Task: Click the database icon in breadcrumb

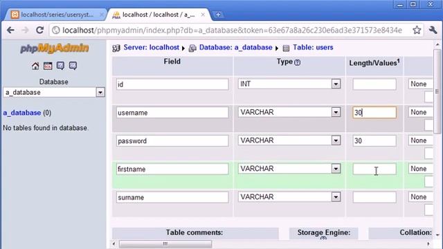Action: 192,48
